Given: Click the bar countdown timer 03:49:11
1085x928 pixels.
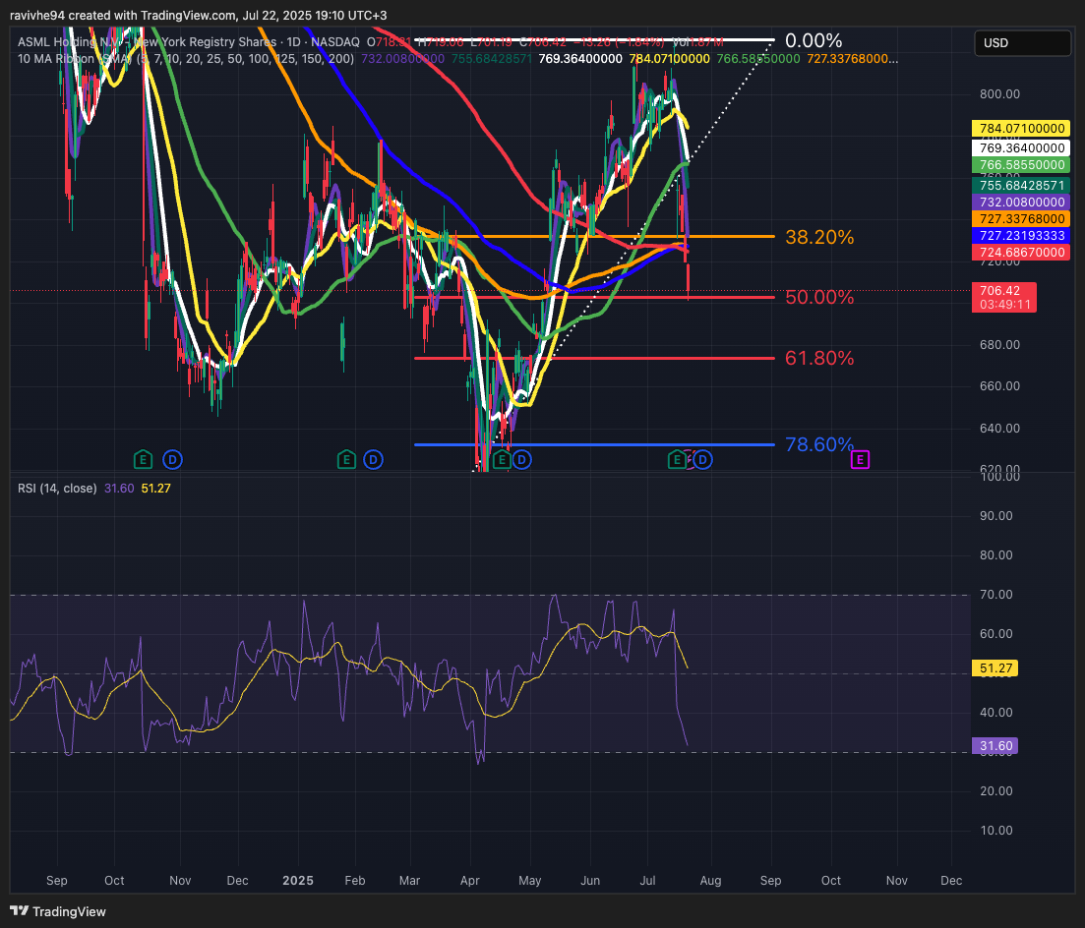Looking at the screenshot, I should click(1004, 305).
